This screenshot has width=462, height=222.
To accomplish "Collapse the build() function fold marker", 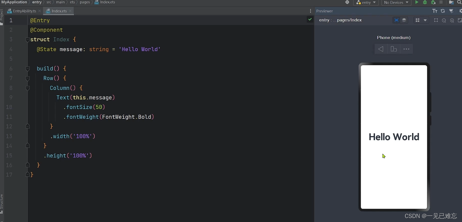I will [28, 69].
